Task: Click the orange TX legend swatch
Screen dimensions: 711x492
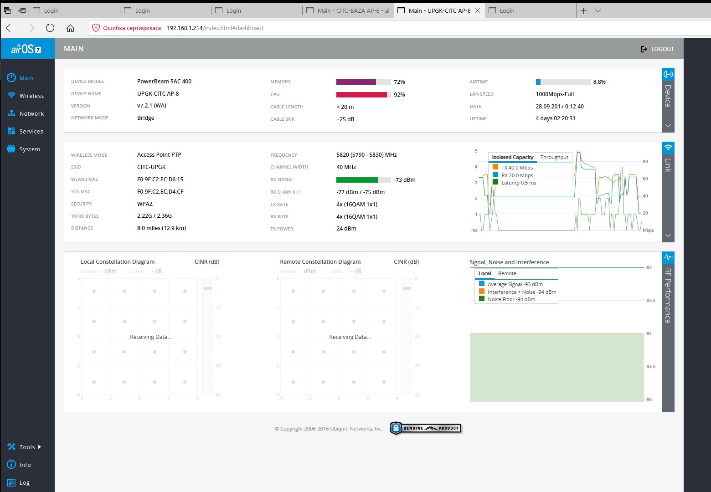Action: 495,167
